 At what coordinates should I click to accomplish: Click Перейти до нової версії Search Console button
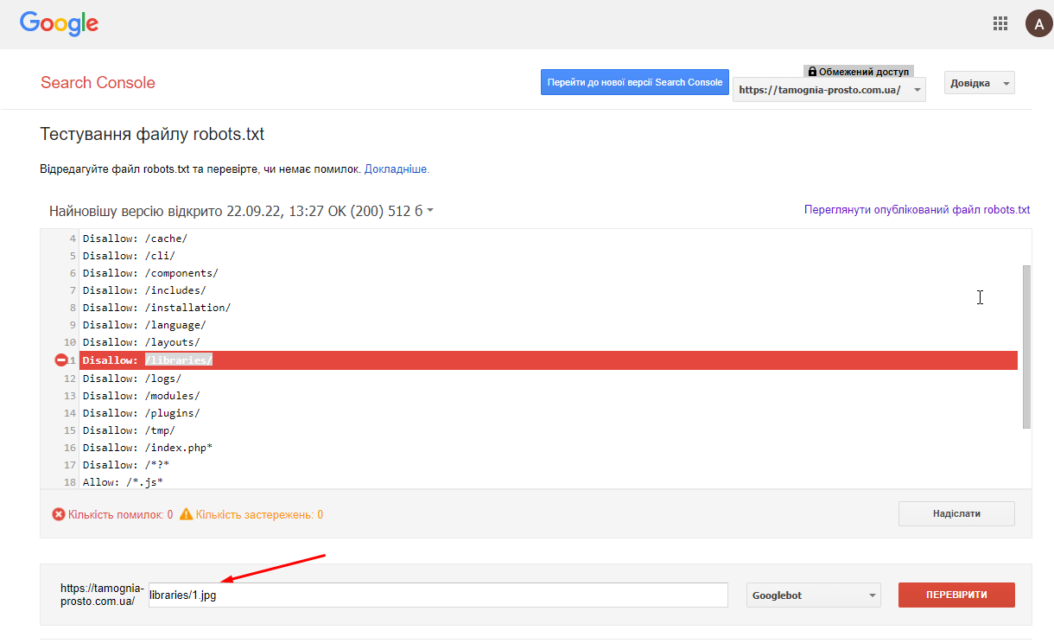tap(635, 82)
